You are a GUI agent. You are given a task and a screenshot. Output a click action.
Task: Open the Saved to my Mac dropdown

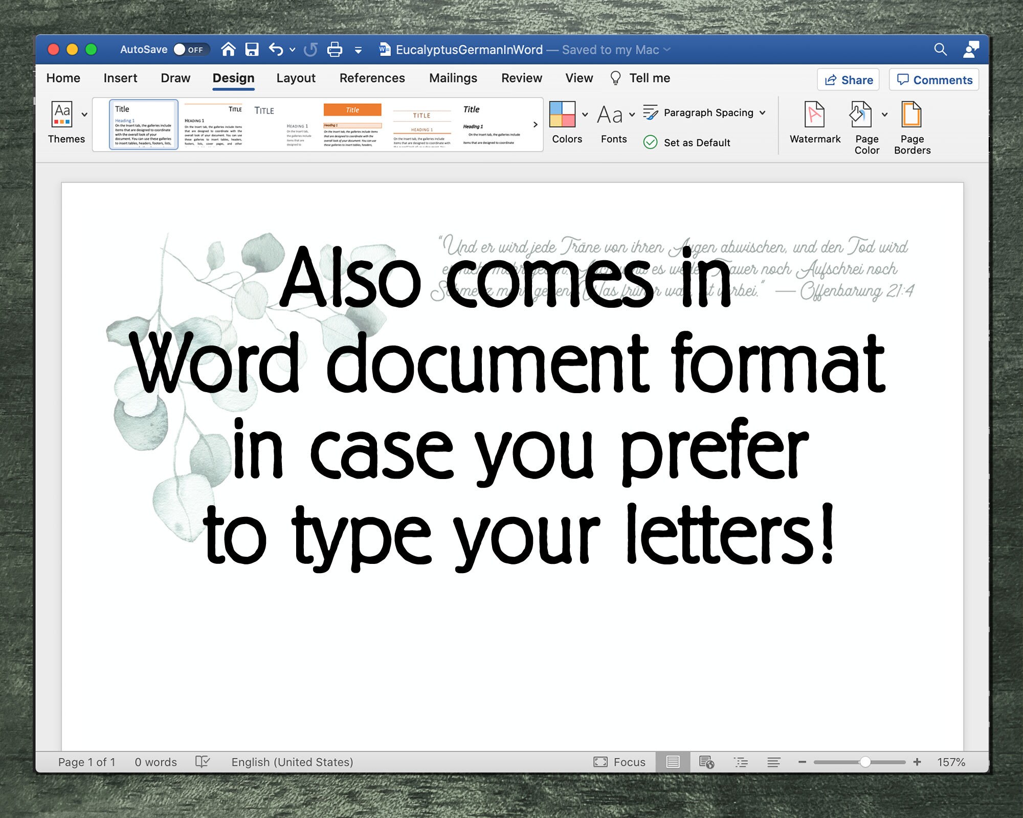coord(613,50)
